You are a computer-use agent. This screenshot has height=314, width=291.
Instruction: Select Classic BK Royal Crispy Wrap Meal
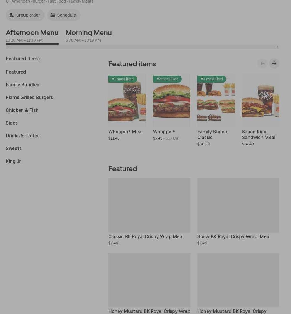[149, 205]
